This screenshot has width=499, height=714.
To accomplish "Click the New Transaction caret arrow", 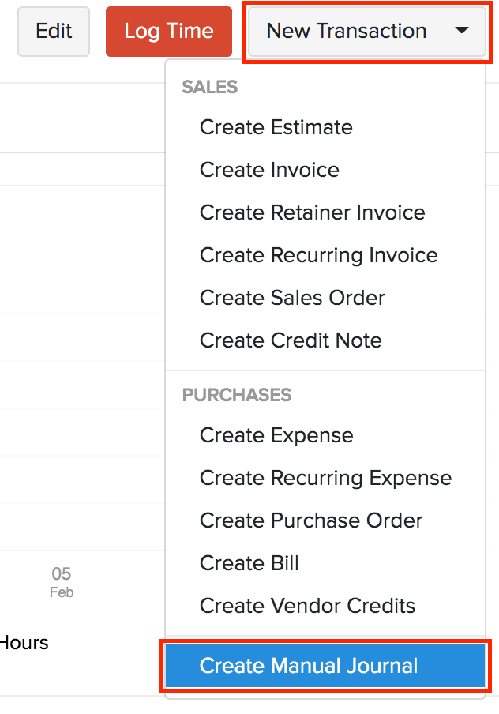I will point(462,32).
